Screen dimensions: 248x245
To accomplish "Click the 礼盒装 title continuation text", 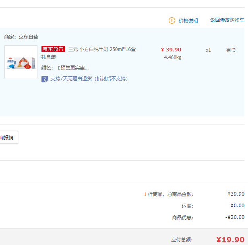I will tap(49, 57).
